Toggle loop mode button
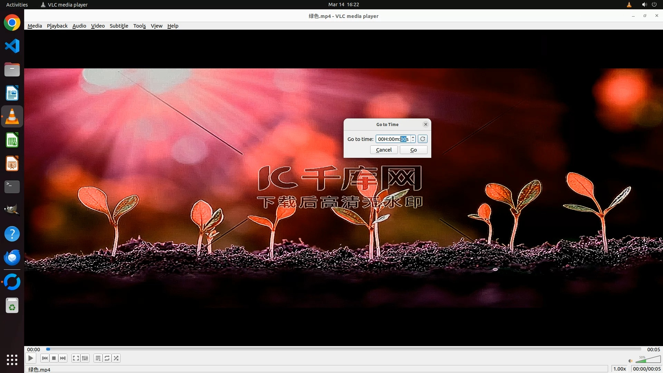 click(x=107, y=358)
